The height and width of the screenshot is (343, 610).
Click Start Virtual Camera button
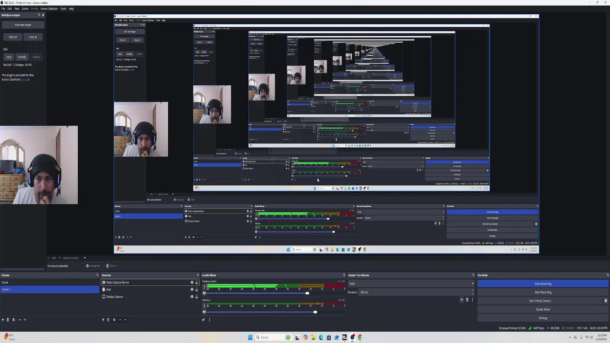pos(540,301)
